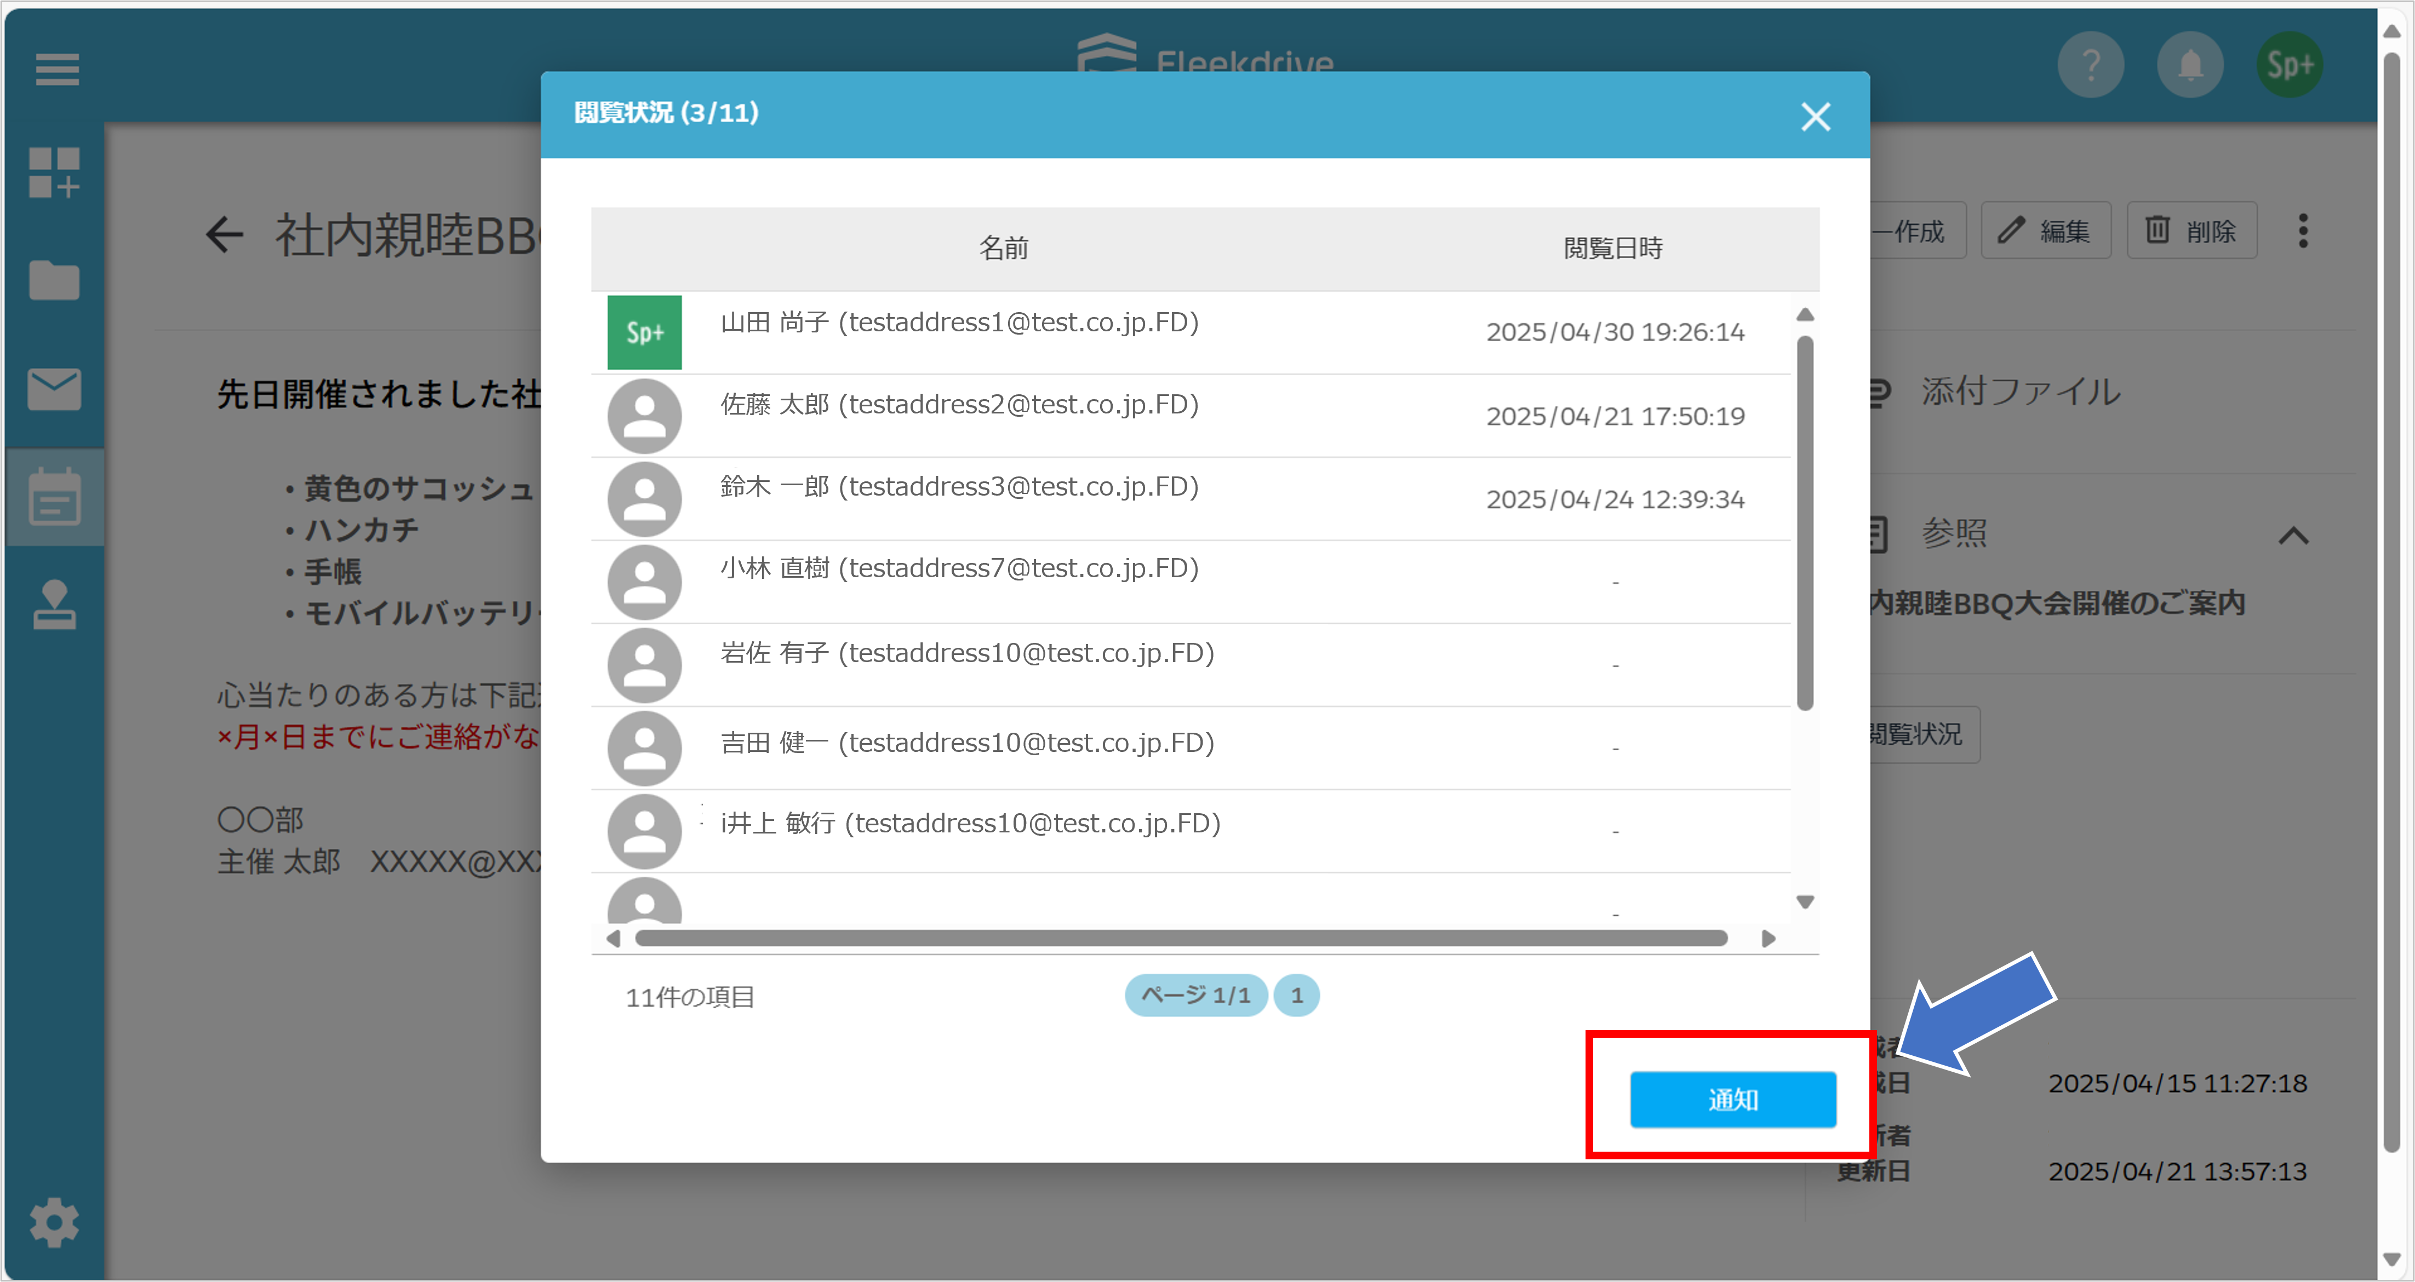Open the referenced 内親睦BBQ大会開催のご案内 link
Screen dimensions: 2415x1282
tap(2058, 603)
